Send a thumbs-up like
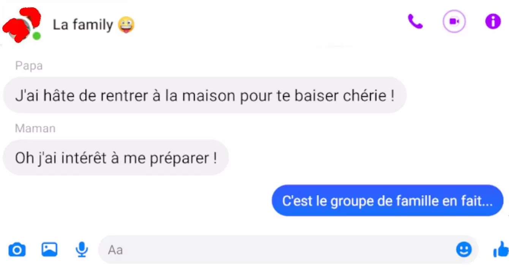The width and height of the screenshot is (509, 267). [501, 249]
